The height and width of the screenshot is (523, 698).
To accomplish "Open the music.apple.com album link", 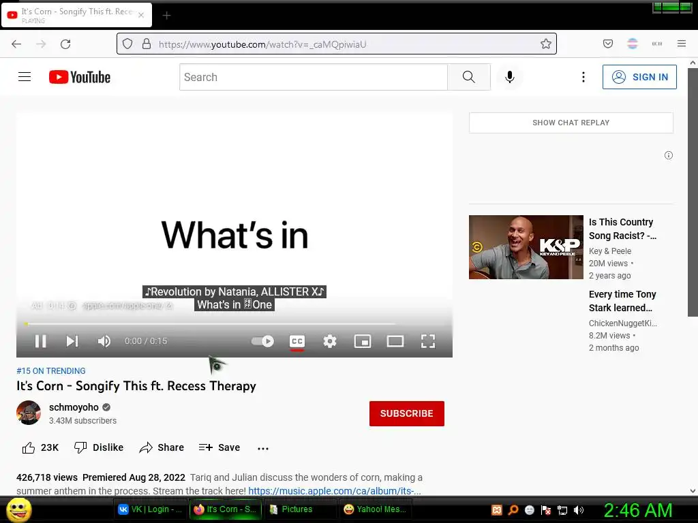I will (334, 491).
